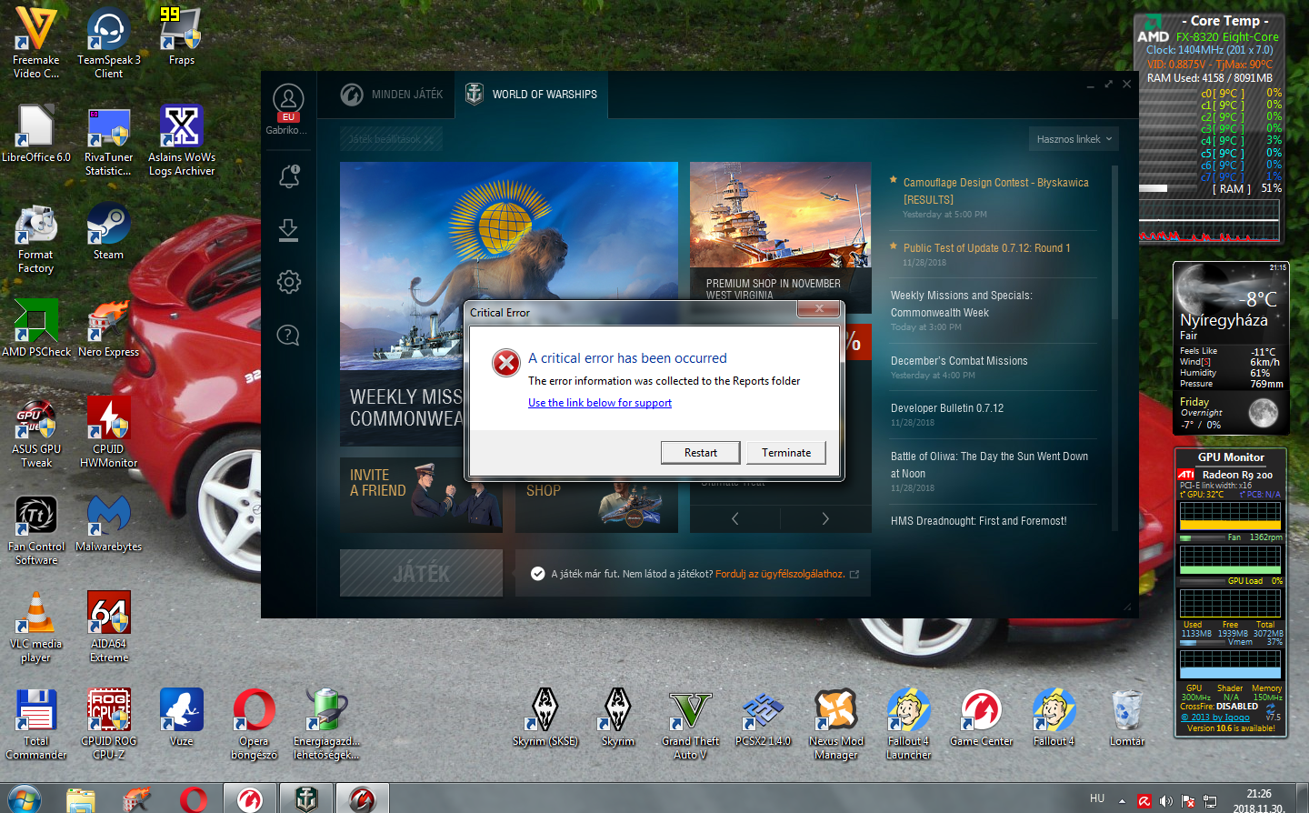The image size is (1309, 813).
Task: Open HMS Dreadnought: First and Foremost news
Action: tap(979, 521)
